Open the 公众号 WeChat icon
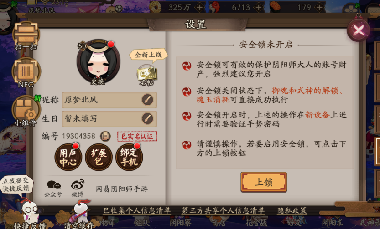Image resolution: width=380 pixels, height=229 pixels. [x=53, y=188]
